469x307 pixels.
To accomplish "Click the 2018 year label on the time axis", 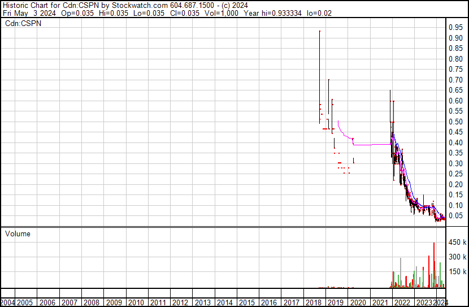I will (x=312, y=302).
